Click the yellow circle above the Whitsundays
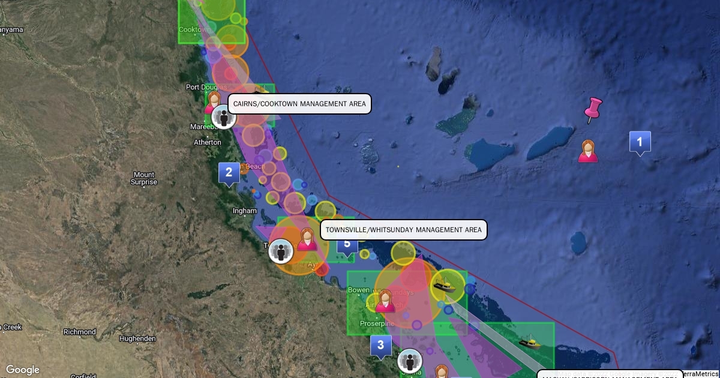 (403, 253)
